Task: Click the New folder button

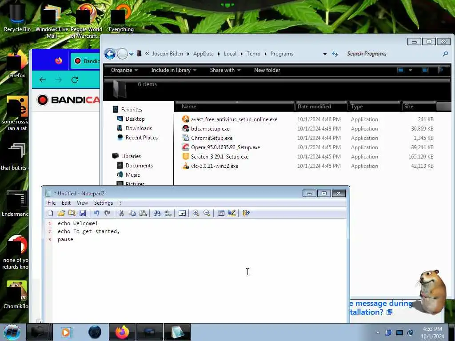Action: pos(267,70)
